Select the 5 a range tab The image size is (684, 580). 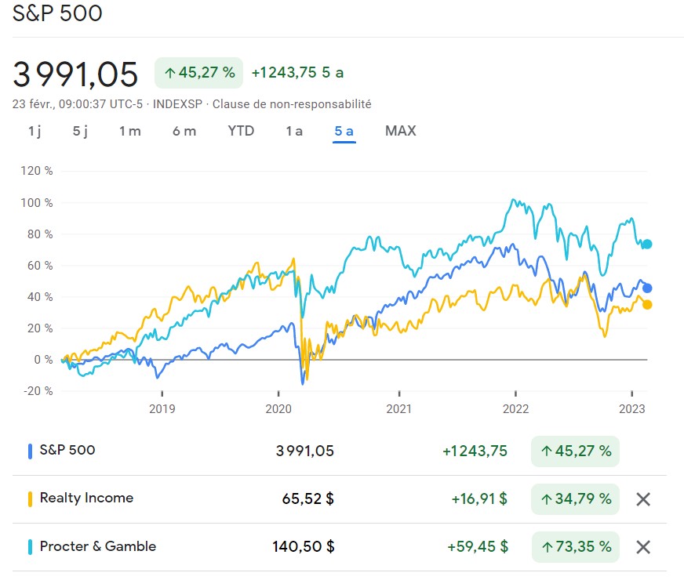coord(344,131)
